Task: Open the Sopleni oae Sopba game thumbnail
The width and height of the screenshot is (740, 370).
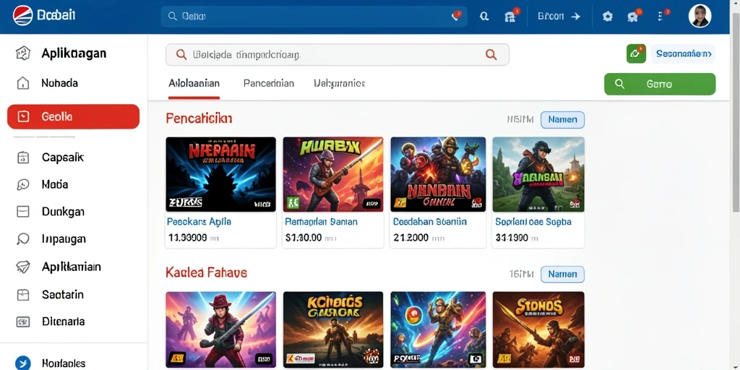Action: (x=538, y=174)
